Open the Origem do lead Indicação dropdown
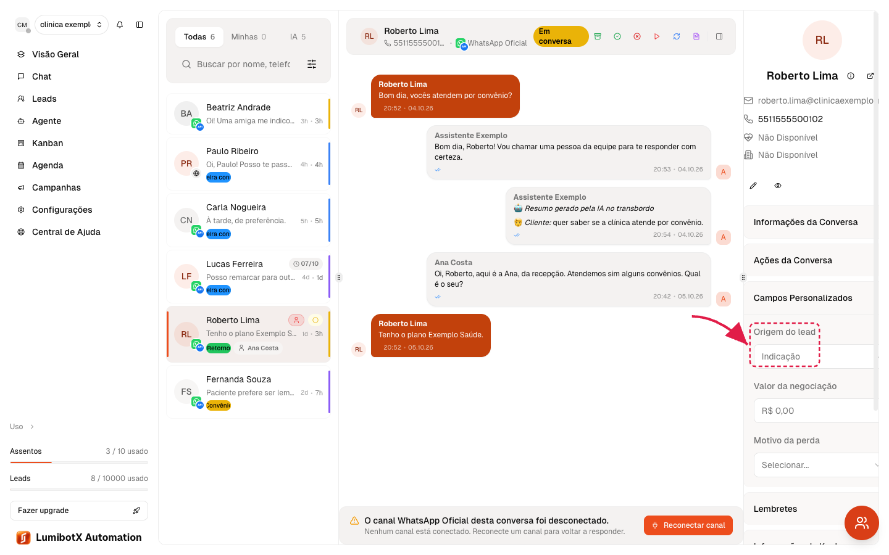This screenshot has width=889, height=555. click(816, 356)
